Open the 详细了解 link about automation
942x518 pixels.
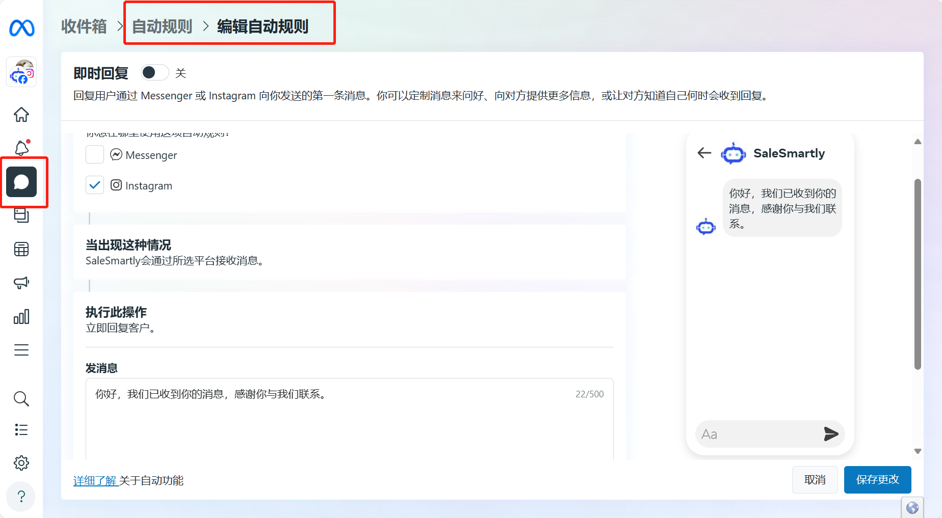pyautogui.click(x=95, y=480)
